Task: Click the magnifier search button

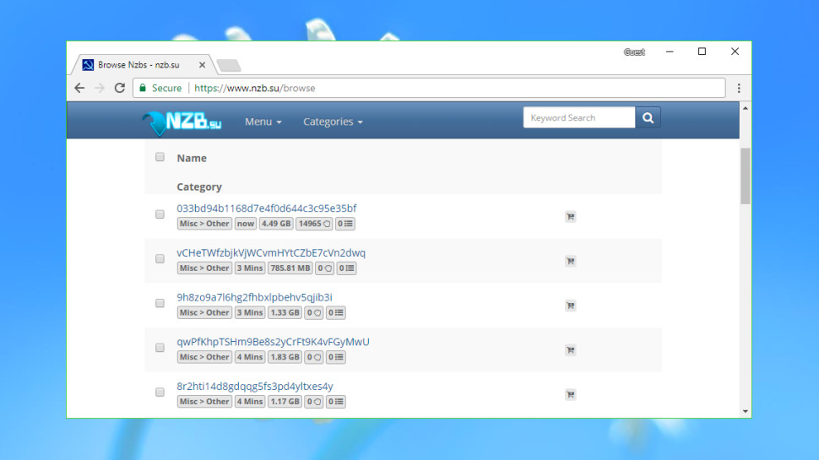Action: click(x=648, y=117)
